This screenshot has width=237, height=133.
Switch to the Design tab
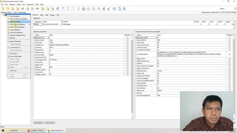53,15
